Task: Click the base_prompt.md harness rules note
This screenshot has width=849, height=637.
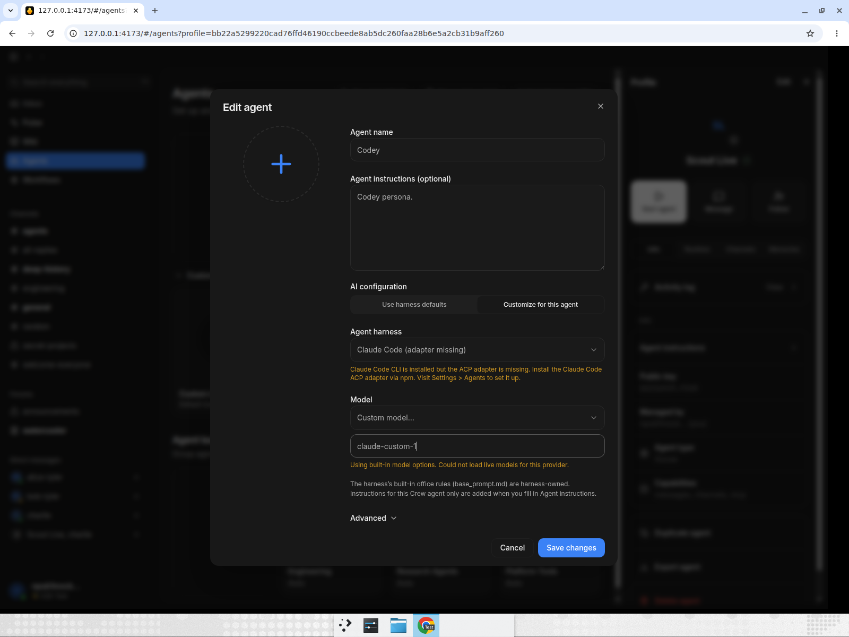Action: point(473,489)
